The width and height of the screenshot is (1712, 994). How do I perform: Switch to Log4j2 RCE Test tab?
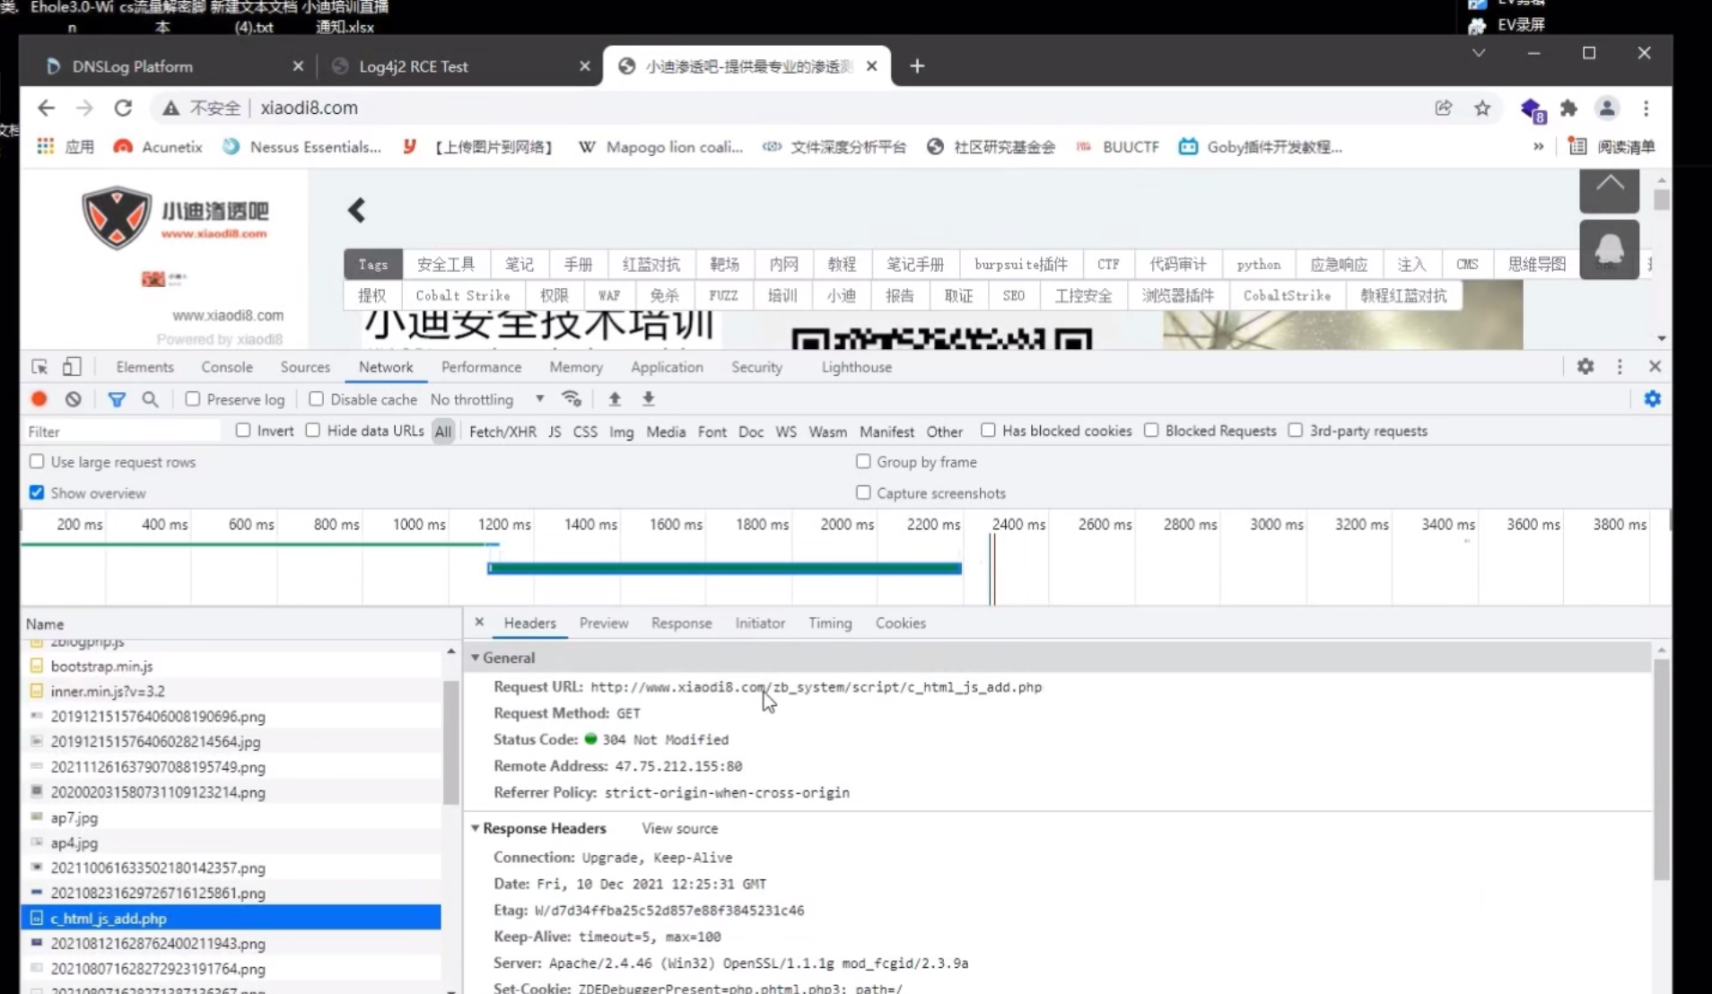tap(458, 65)
